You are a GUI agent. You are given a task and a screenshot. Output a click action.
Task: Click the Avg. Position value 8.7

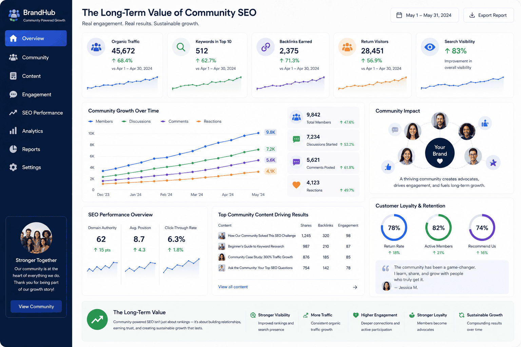[x=139, y=239]
